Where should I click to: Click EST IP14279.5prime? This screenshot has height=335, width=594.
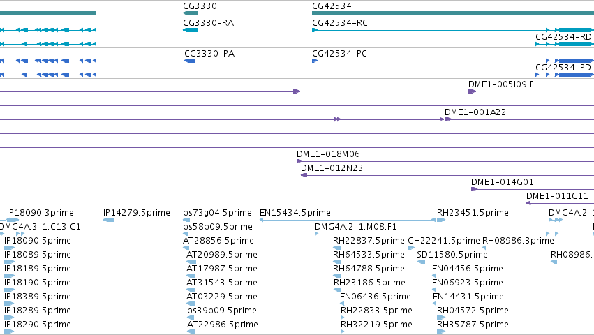point(136,213)
